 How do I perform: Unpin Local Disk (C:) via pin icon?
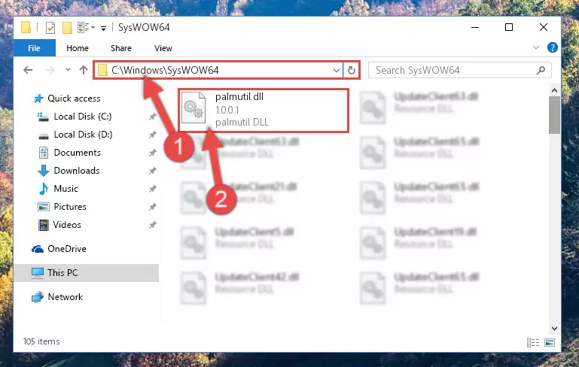(x=153, y=117)
